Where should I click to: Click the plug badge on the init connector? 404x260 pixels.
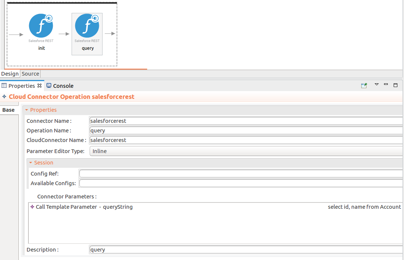pos(49,18)
